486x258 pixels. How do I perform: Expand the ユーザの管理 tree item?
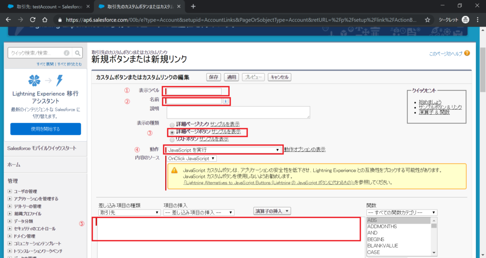click(x=10, y=191)
